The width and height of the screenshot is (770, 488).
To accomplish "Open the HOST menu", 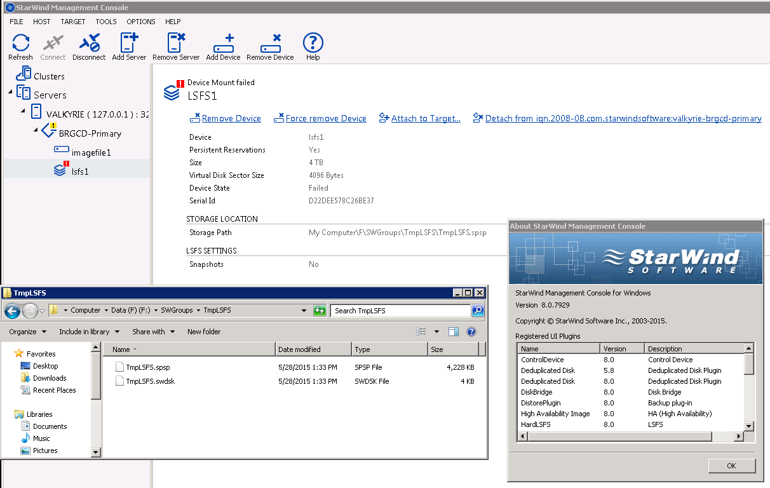I will click(42, 22).
